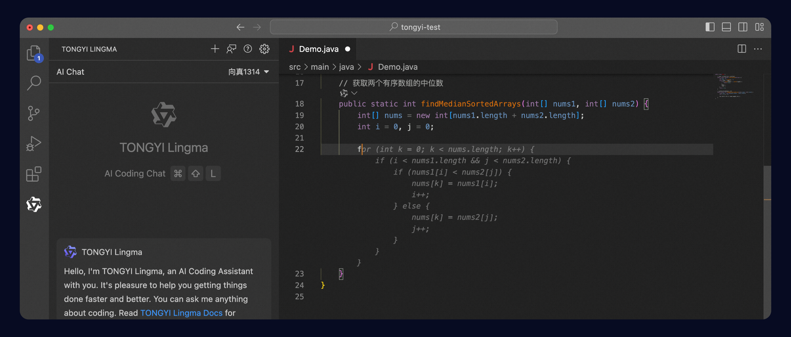Select the TONGYI Lingma activity bar icon

tap(34, 204)
